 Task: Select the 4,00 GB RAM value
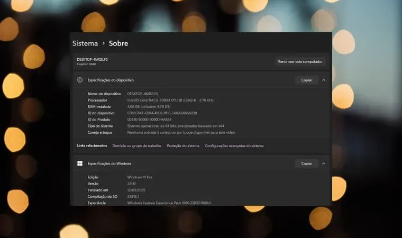click(x=149, y=107)
